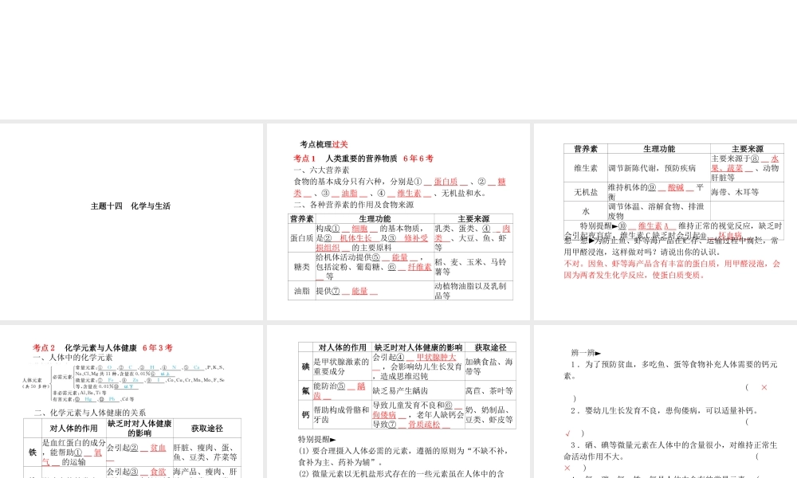Click statement '3．硒、碘等微量元素'

[x=671, y=451]
